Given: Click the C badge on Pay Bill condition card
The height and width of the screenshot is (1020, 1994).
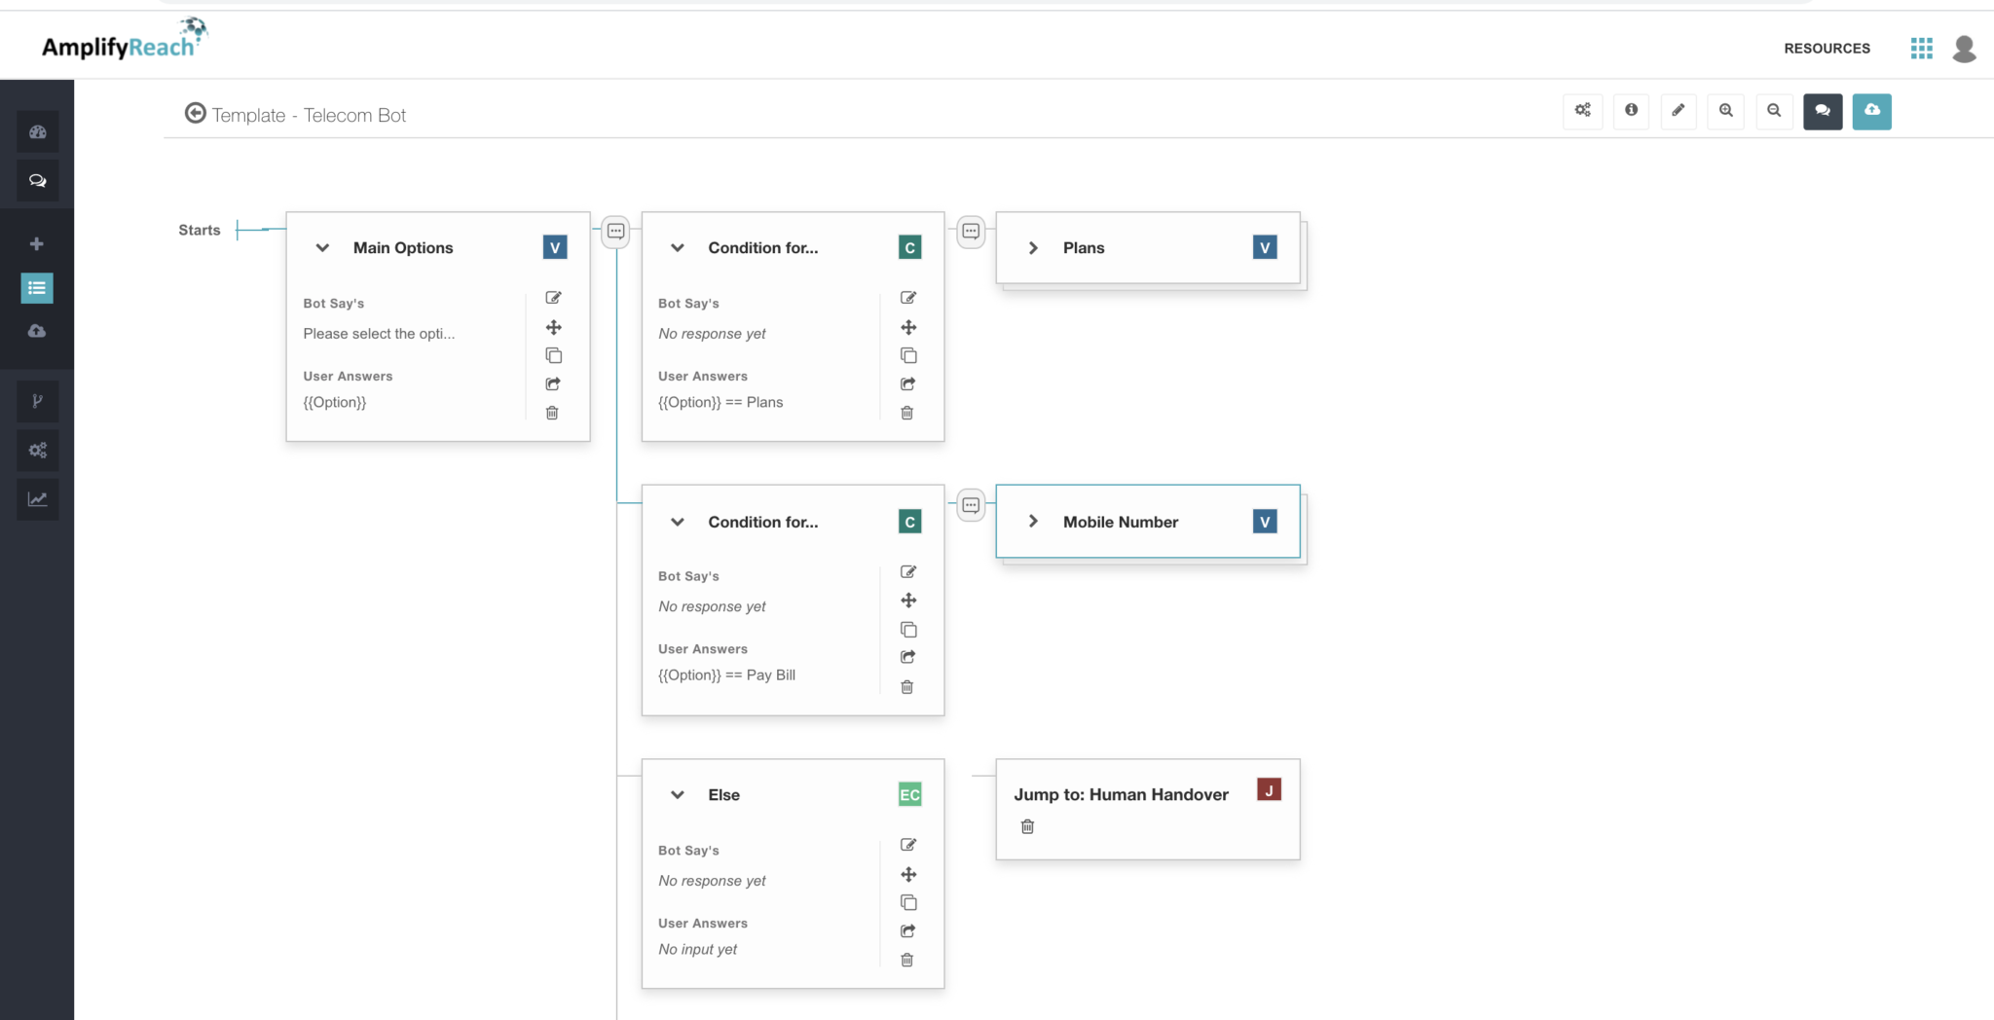Looking at the screenshot, I should (909, 522).
